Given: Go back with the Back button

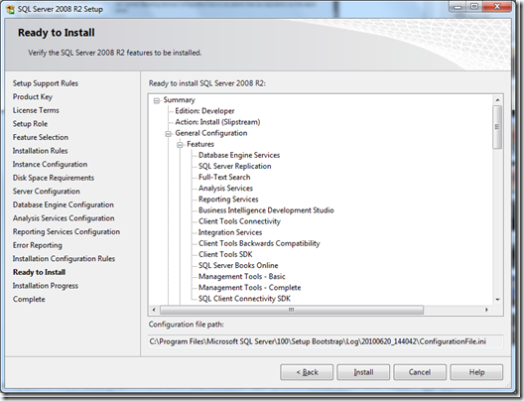Looking at the screenshot, I should (x=307, y=372).
